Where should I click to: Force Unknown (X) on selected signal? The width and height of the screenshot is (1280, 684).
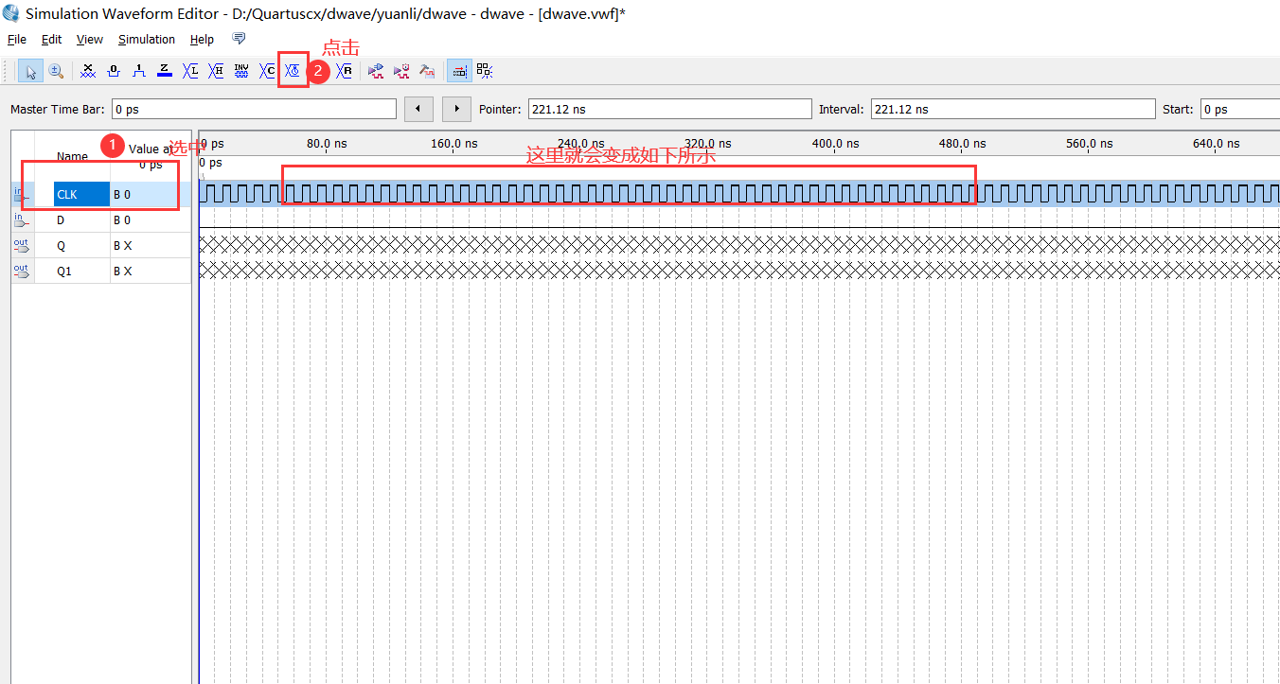coord(88,71)
